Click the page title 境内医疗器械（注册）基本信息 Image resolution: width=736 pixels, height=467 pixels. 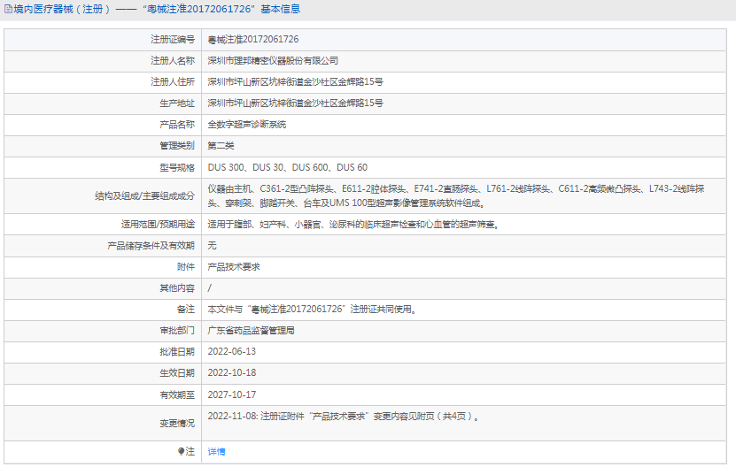click(x=158, y=9)
